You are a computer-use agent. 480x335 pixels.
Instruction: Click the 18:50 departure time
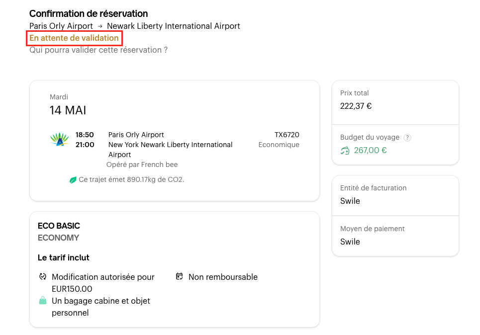click(85, 135)
